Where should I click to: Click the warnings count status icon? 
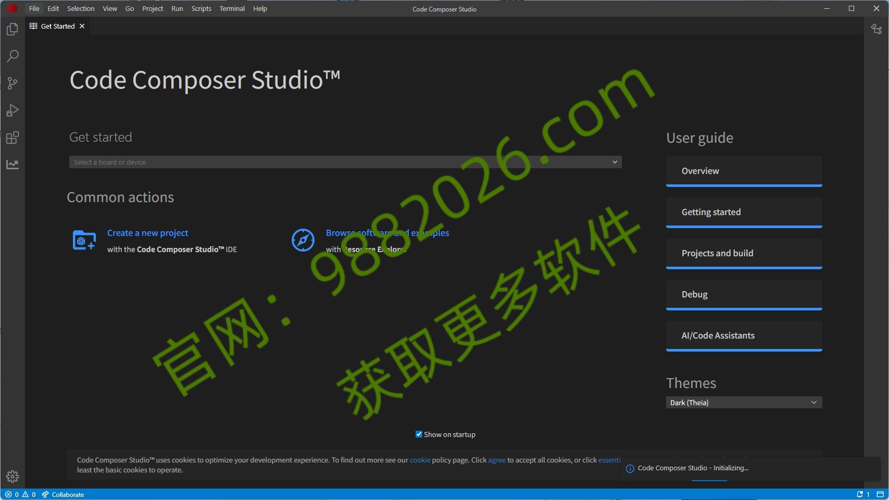click(29, 494)
